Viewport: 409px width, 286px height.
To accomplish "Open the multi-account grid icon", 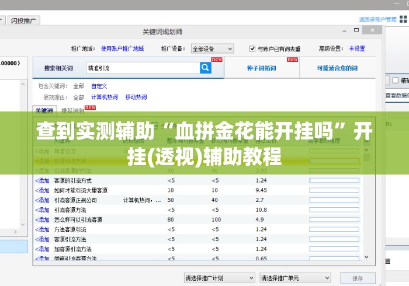I will [403, 19].
